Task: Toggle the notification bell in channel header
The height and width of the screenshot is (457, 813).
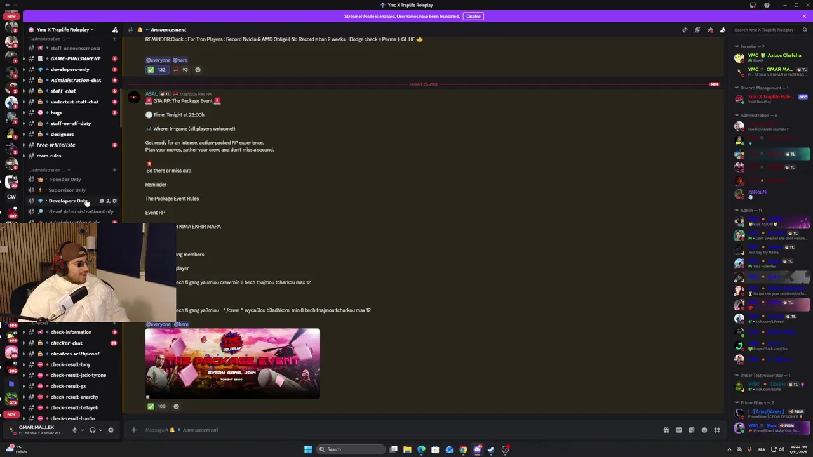Action: click(x=697, y=30)
